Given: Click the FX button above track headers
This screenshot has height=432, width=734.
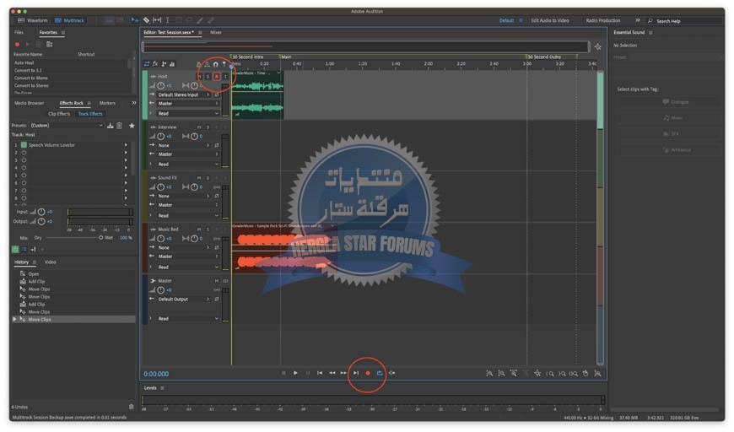Looking at the screenshot, I should pos(155,64).
